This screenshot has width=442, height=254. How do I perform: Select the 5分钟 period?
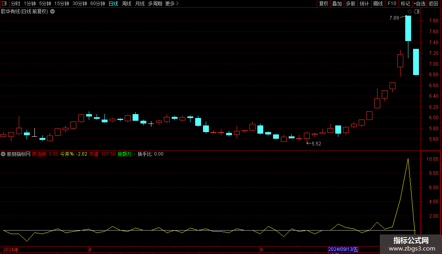tap(45, 4)
